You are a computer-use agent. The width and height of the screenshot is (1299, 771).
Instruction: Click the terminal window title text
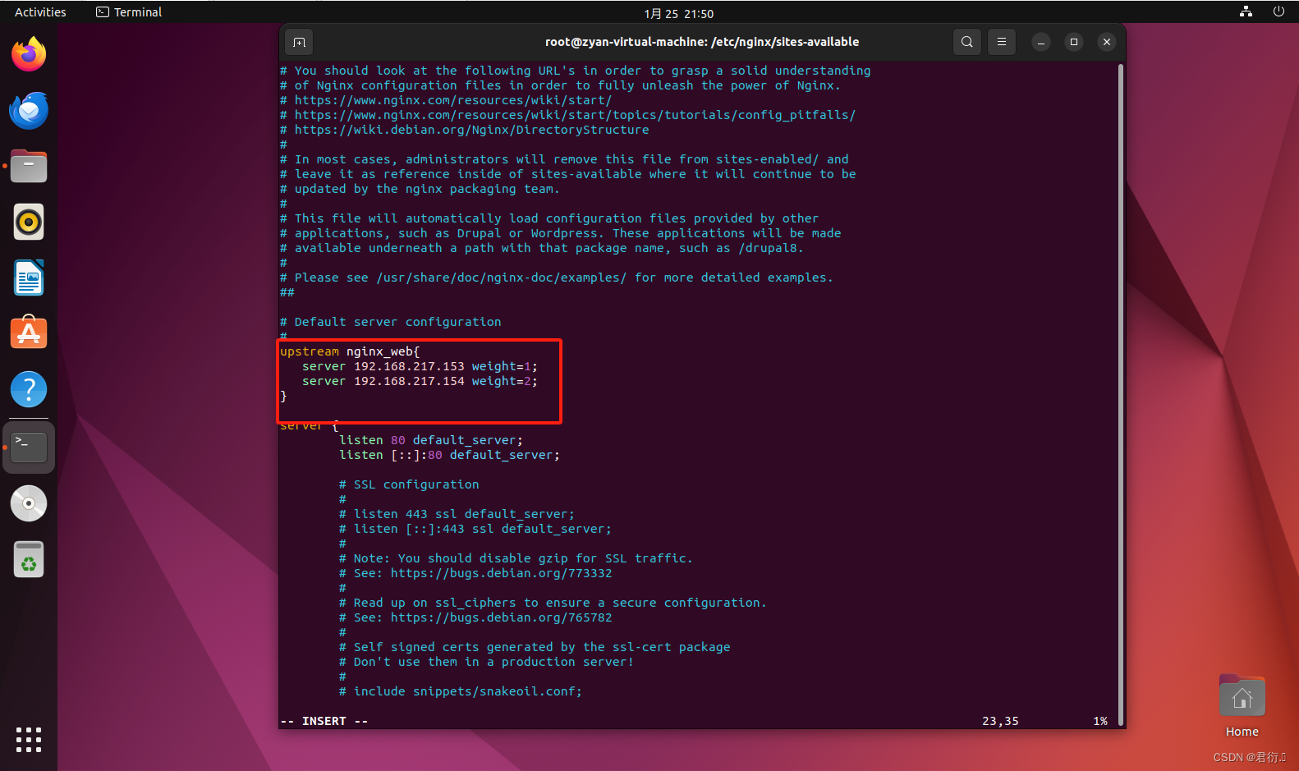702,42
